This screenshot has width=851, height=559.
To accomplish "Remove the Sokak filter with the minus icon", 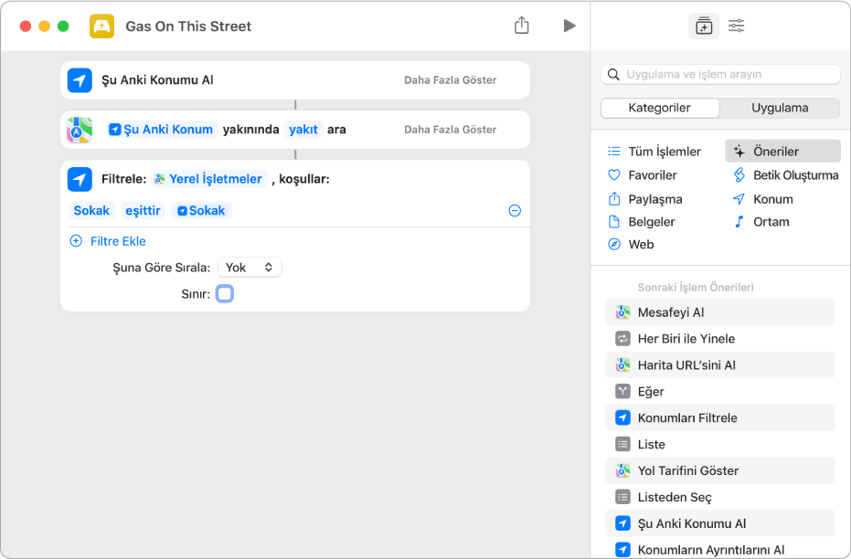I will [x=515, y=211].
